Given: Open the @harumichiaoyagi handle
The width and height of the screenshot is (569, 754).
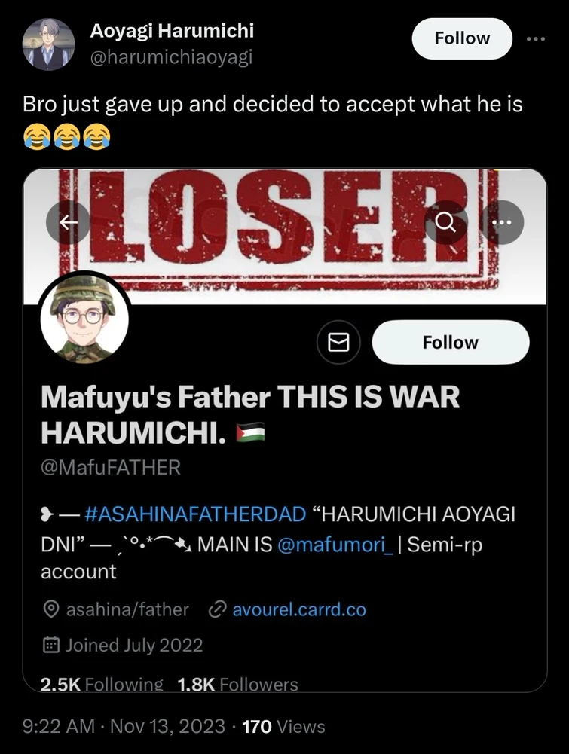Looking at the screenshot, I should pos(171,58).
